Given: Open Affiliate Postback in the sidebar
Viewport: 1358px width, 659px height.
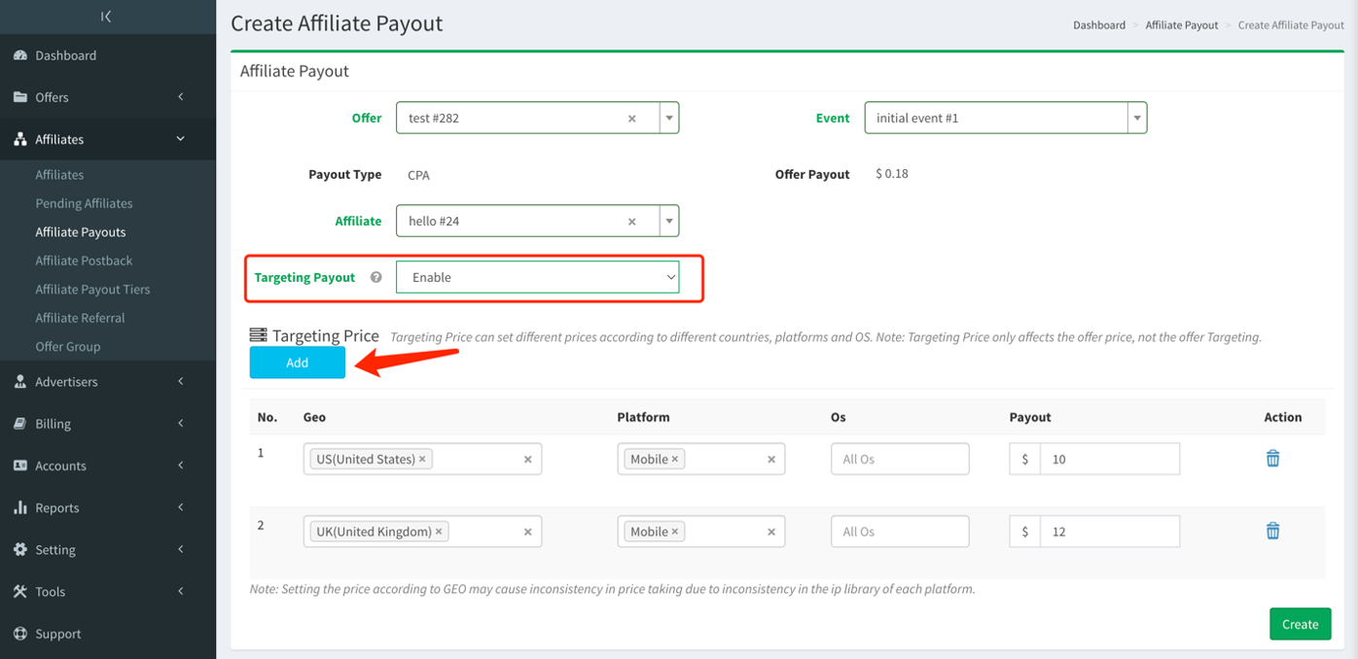Looking at the screenshot, I should [x=84, y=260].
